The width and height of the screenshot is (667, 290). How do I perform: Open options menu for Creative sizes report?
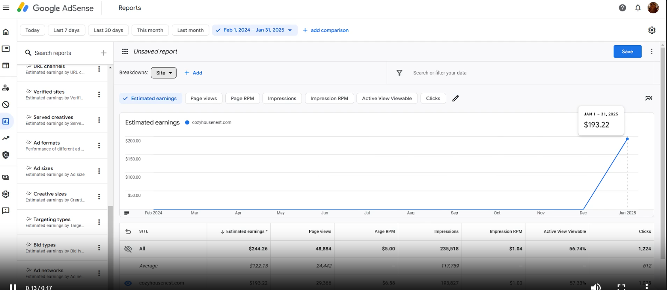click(99, 197)
